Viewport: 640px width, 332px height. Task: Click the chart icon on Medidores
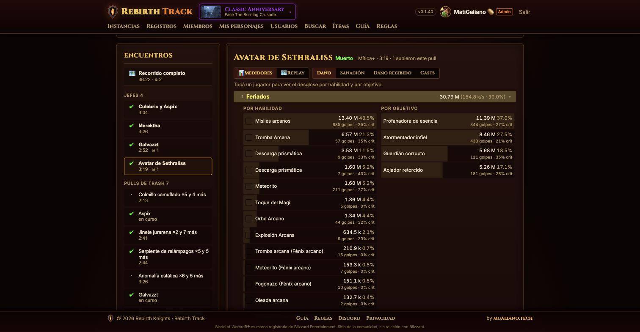pos(241,73)
